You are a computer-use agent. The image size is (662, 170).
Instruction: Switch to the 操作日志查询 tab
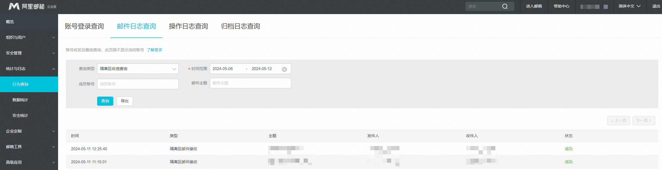pyautogui.click(x=188, y=26)
